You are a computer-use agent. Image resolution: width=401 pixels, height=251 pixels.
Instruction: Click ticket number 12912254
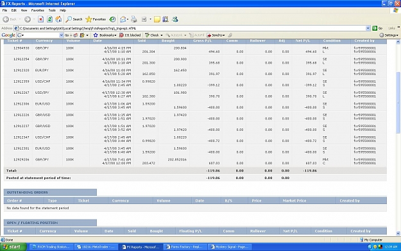point(21,59)
